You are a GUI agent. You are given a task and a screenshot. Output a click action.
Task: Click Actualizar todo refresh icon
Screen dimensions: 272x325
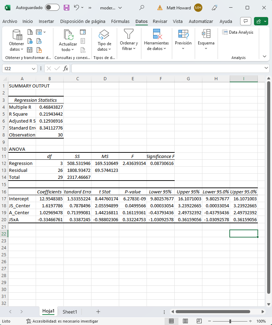pyautogui.click(x=68, y=35)
